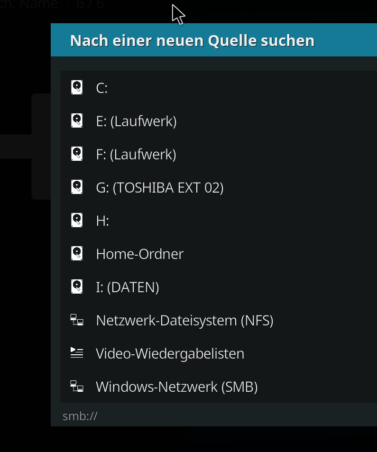Choose the Home-Ordner entry
Viewport: 377px width, 452px height.
(219, 254)
